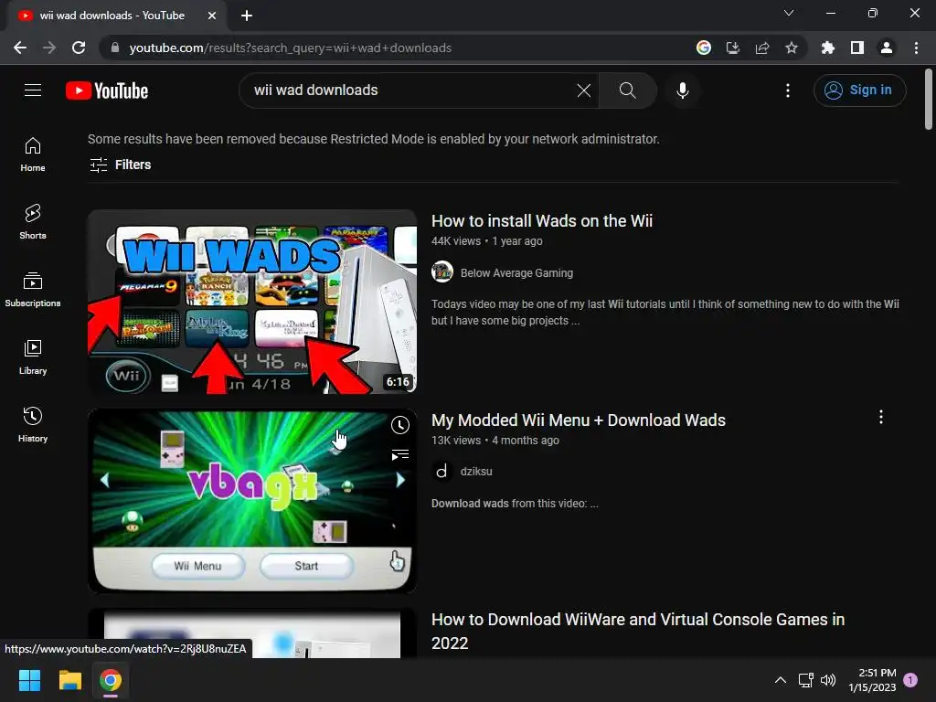Add vbagx video to queue

point(400,455)
